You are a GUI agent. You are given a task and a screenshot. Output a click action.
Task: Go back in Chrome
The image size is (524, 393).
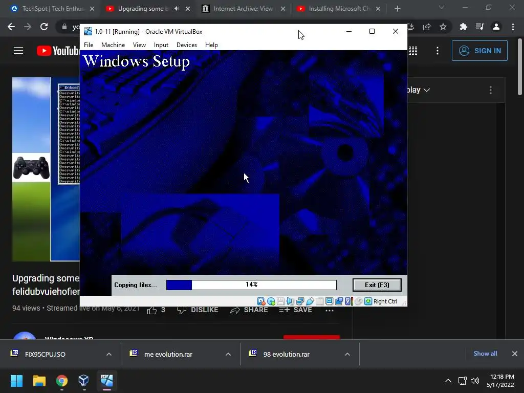pos(11,27)
